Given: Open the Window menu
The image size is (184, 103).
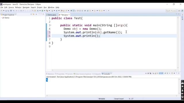Looking at the screenshot, I should (51, 7).
